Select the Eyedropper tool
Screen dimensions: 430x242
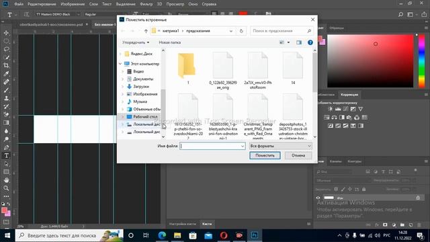[x=6, y=73]
